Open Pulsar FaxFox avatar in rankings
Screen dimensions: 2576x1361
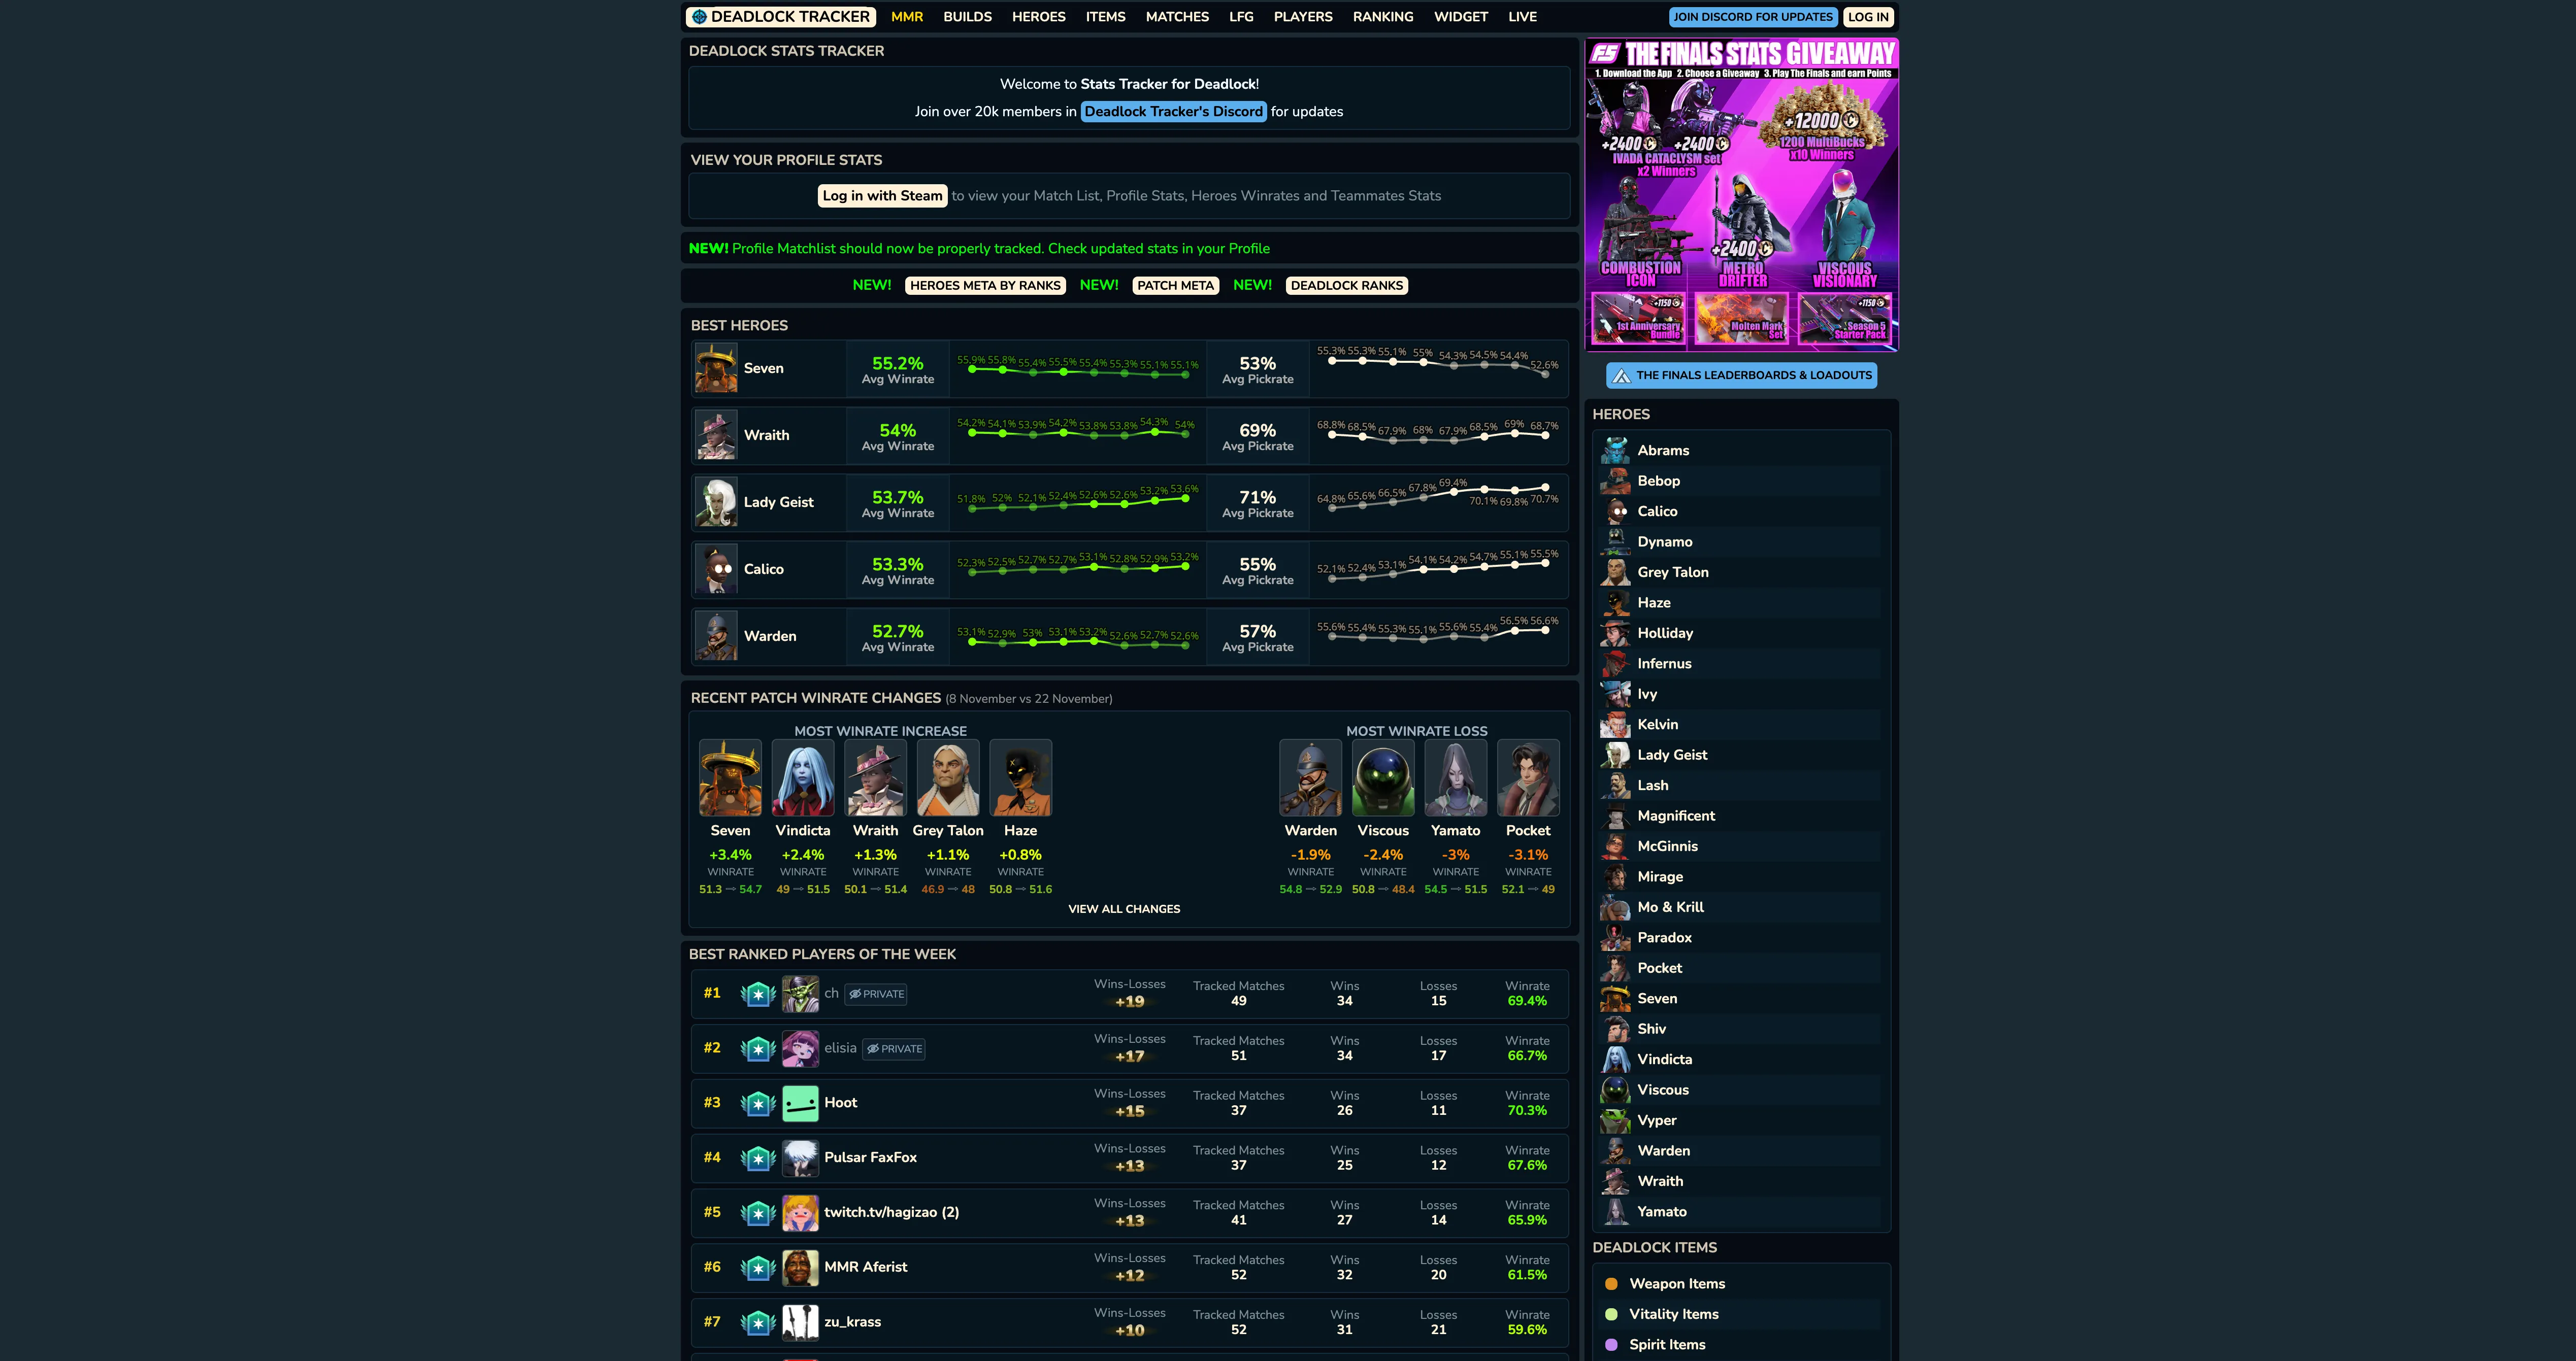click(800, 1158)
